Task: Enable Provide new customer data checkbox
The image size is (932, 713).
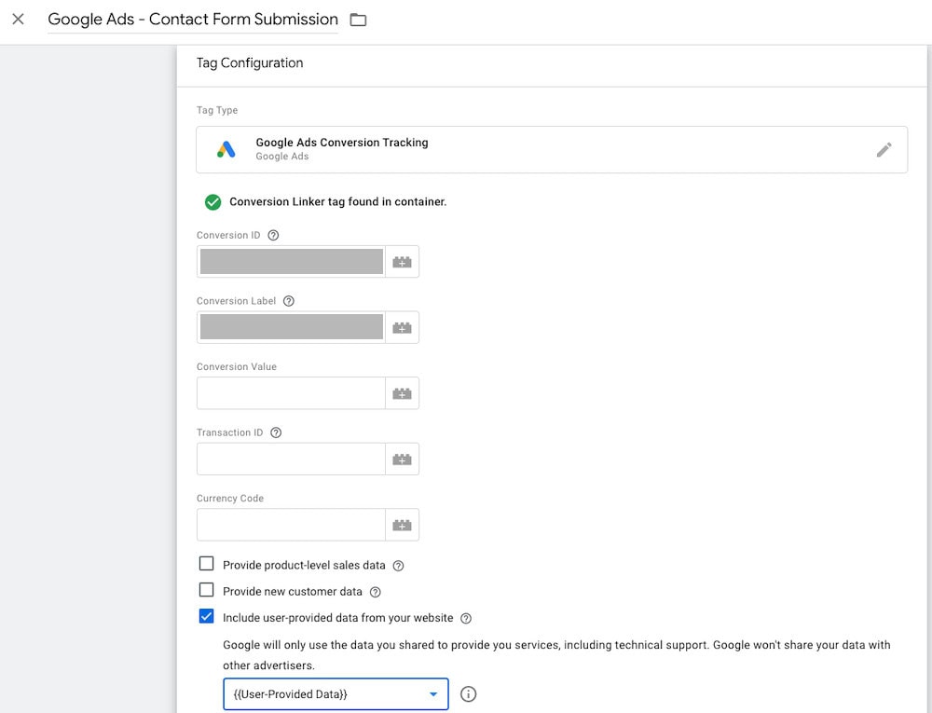Action: (206, 589)
